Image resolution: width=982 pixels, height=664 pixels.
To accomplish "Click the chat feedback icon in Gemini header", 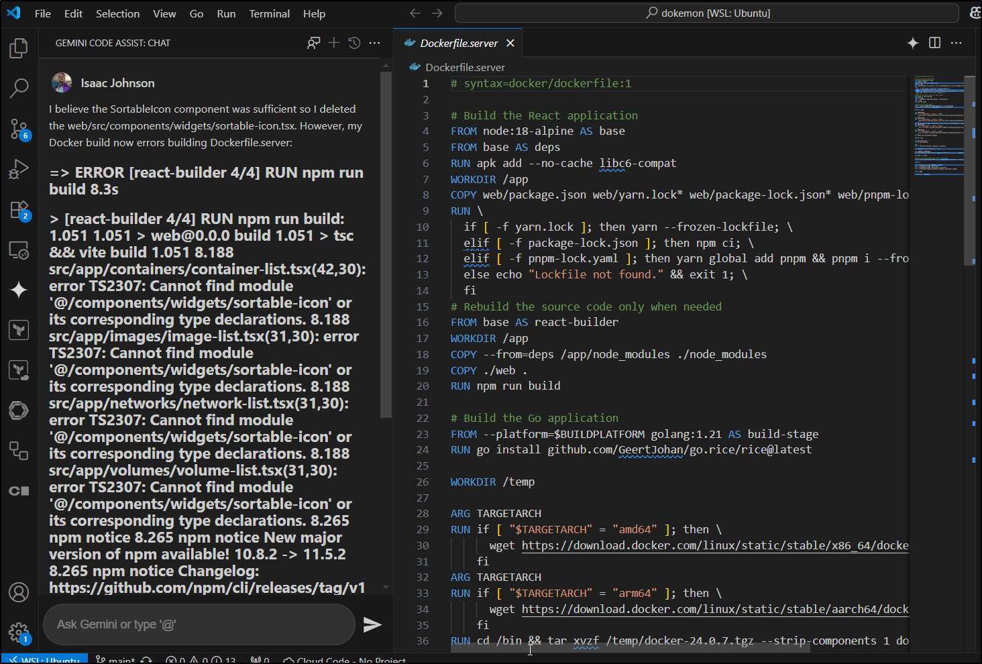I will click(x=313, y=43).
